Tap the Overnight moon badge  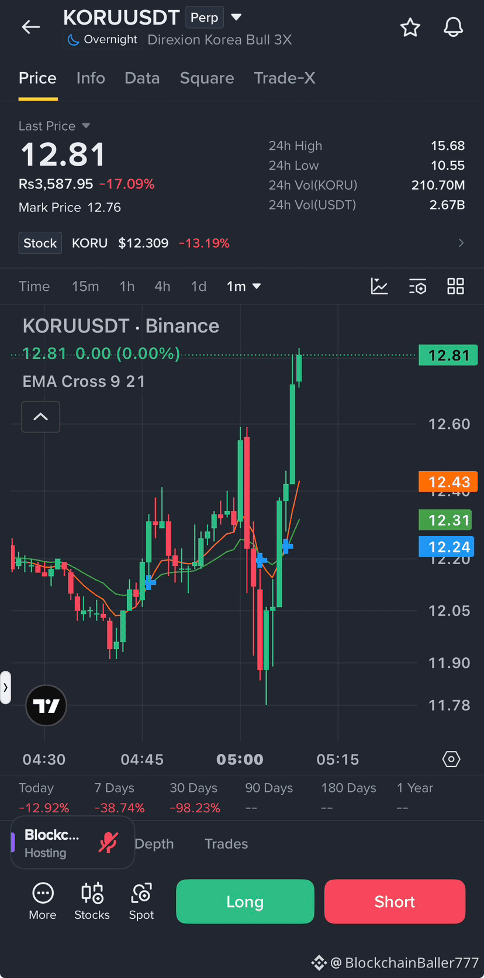[x=102, y=40]
